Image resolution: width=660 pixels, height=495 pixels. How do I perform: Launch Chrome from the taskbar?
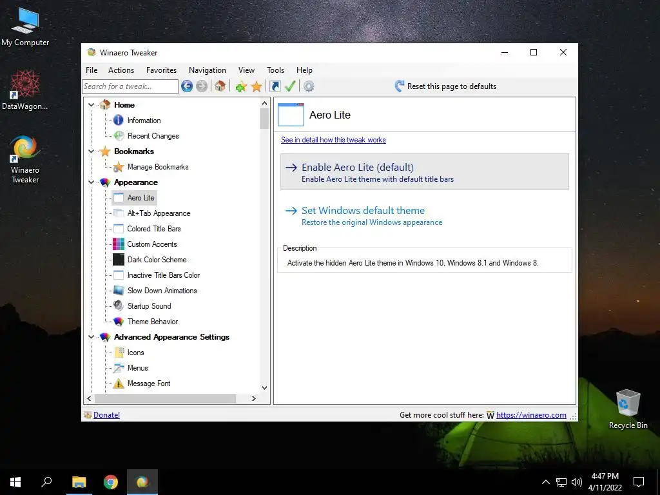111,482
